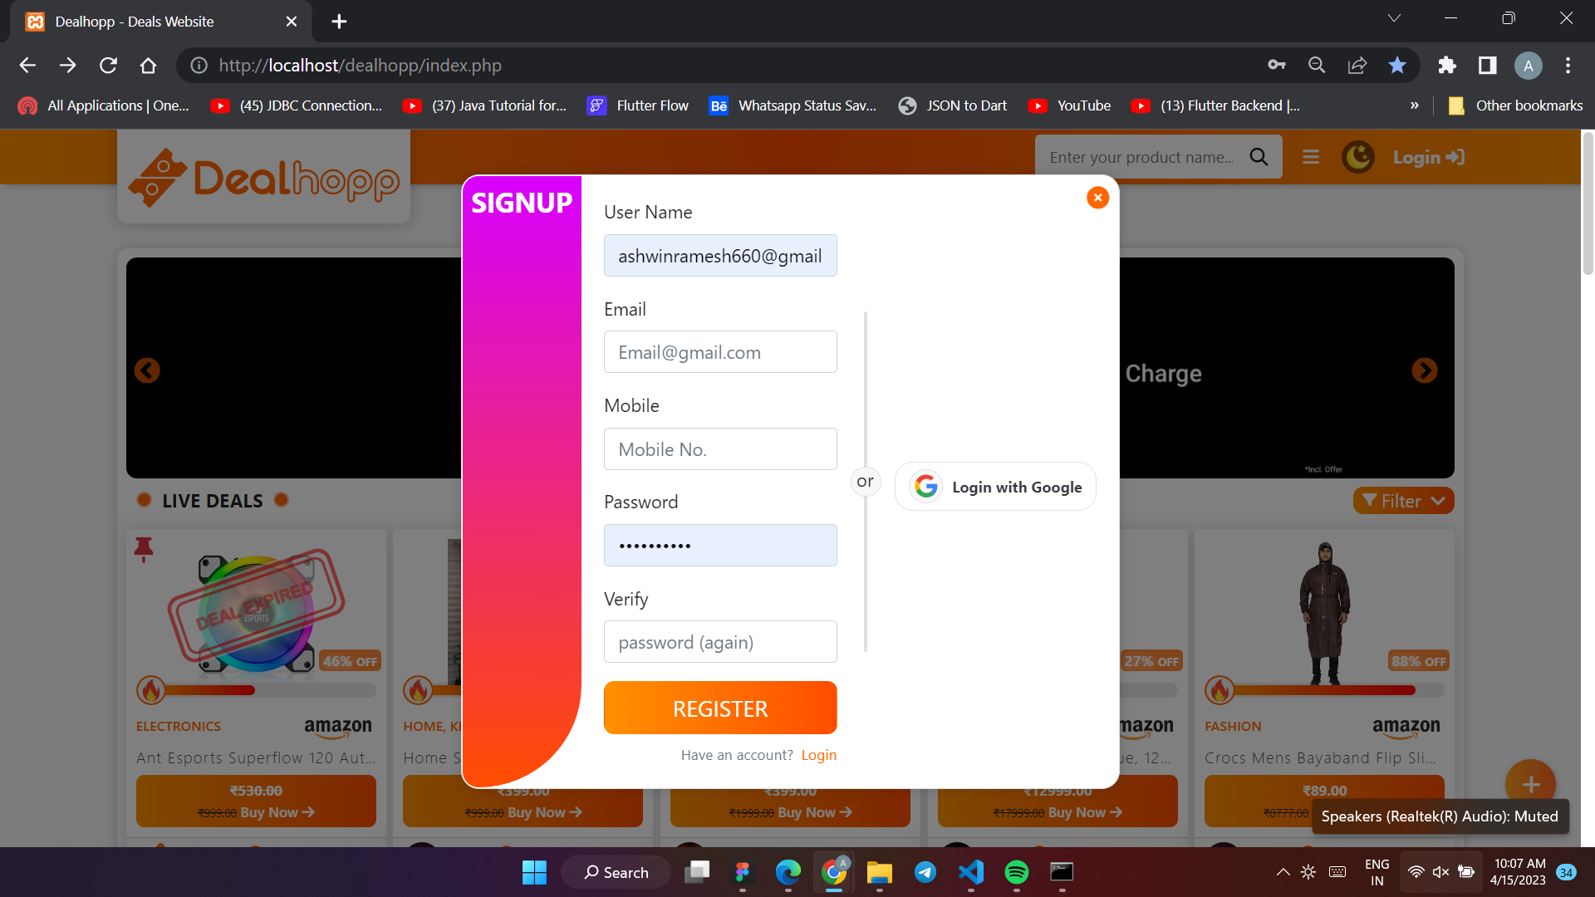1595x897 pixels.
Task: Open the hamburger menu icon in header
Action: click(1311, 157)
